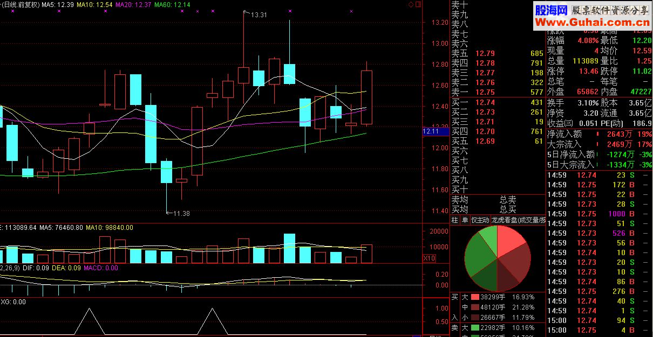Click the 13.31 high price label on chart
Screen dimensions: 653x337
click(x=259, y=15)
